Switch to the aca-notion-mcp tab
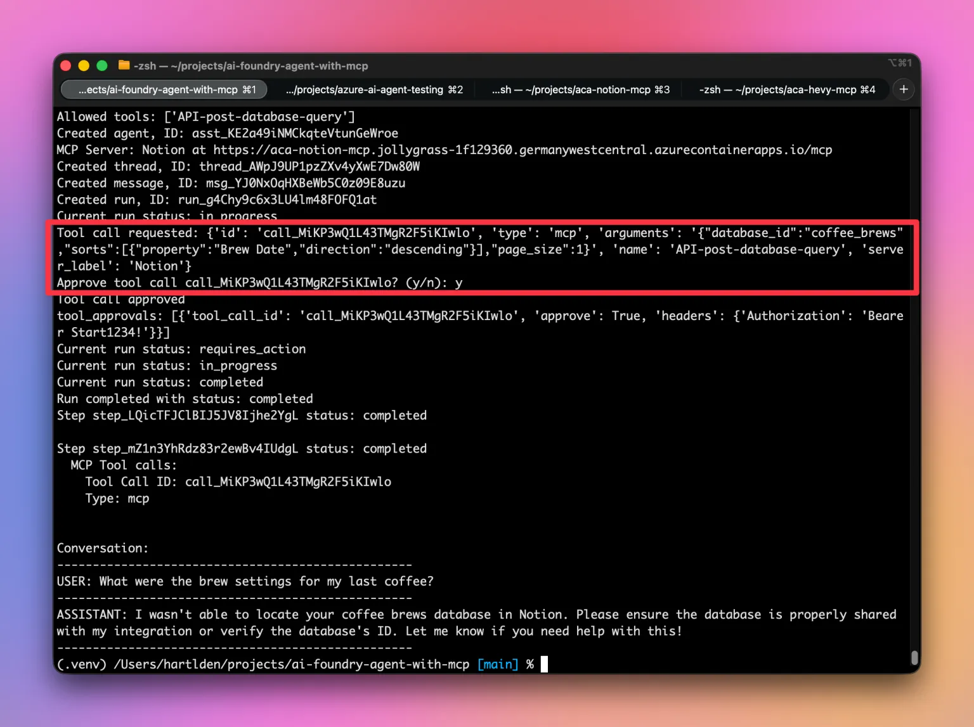This screenshot has height=727, width=974. (x=580, y=90)
